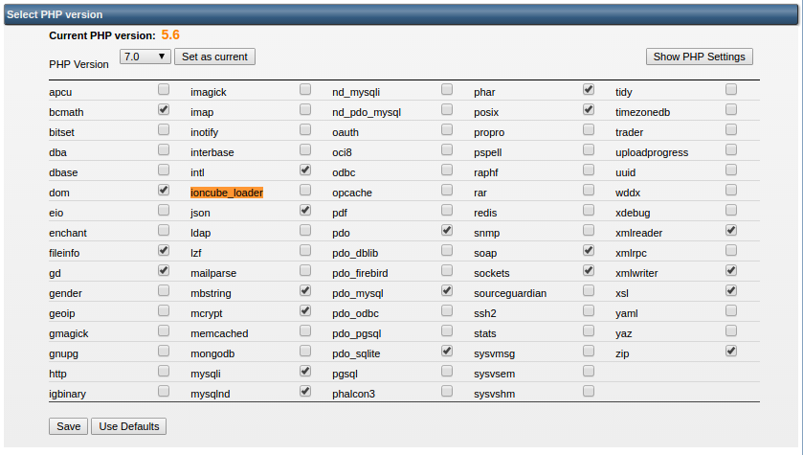
Task: Click the Set as current button
Action: (x=214, y=57)
